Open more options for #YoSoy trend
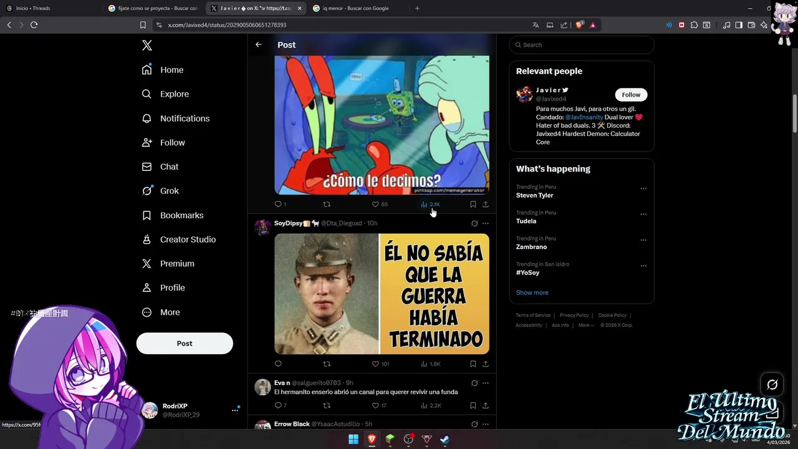Image resolution: width=798 pixels, height=449 pixels. tap(643, 266)
